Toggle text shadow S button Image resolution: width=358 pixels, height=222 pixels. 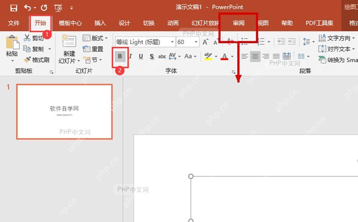click(x=151, y=56)
